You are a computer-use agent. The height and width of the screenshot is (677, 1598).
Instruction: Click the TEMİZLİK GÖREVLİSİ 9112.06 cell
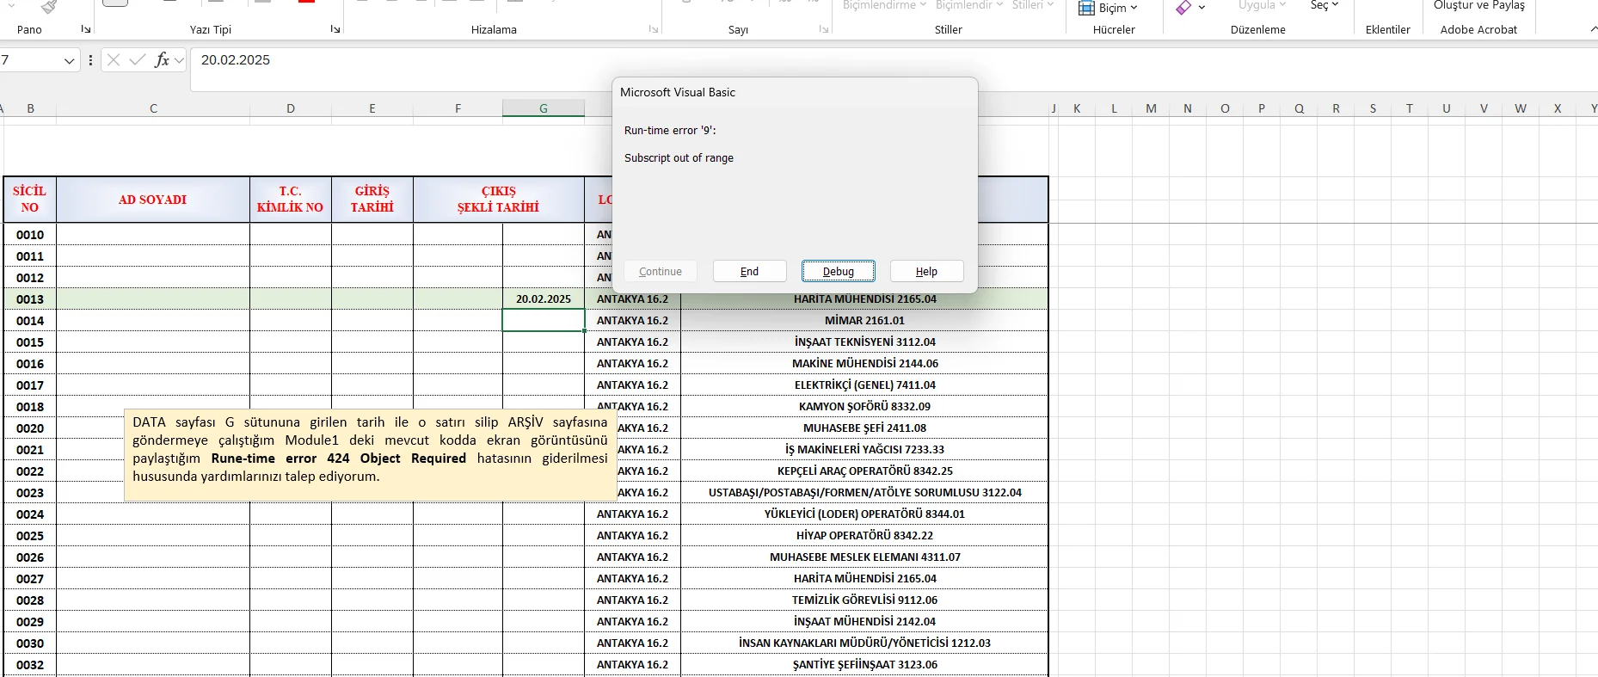click(x=864, y=600)
